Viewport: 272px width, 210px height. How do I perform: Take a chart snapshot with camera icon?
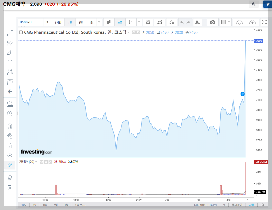coord(212,22)
